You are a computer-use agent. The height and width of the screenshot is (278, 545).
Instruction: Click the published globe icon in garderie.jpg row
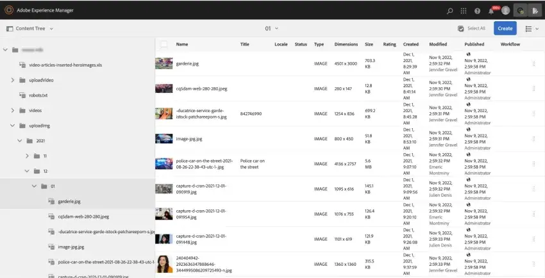coord(468,54)
